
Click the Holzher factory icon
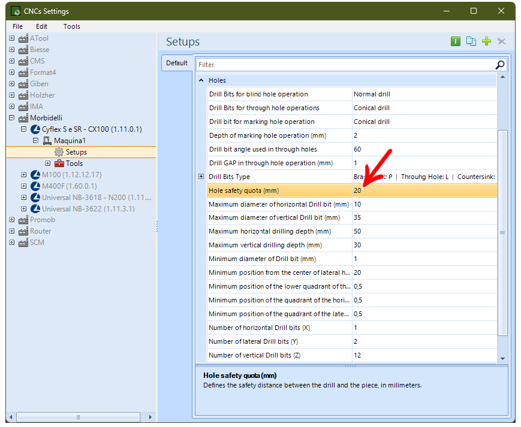pos(23,95)
